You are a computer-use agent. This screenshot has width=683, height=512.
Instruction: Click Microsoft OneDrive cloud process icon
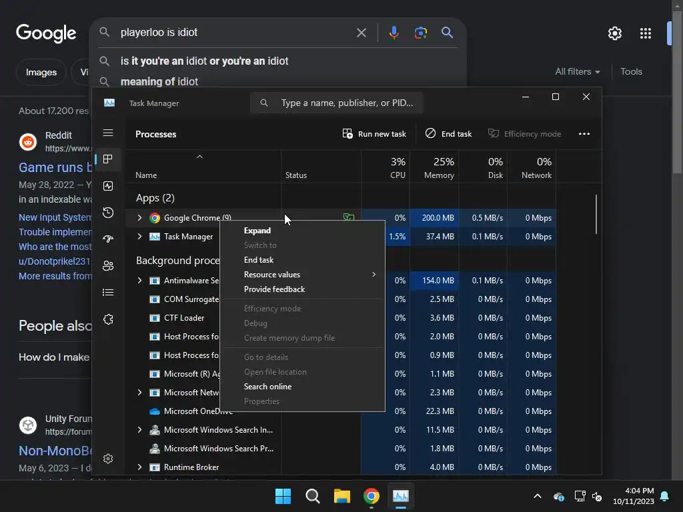coord(155,411)
